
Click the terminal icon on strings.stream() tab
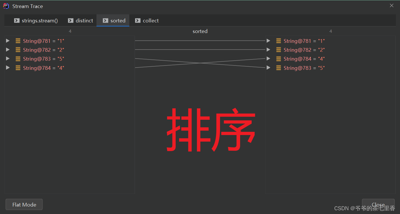click(x=17, y=21)
